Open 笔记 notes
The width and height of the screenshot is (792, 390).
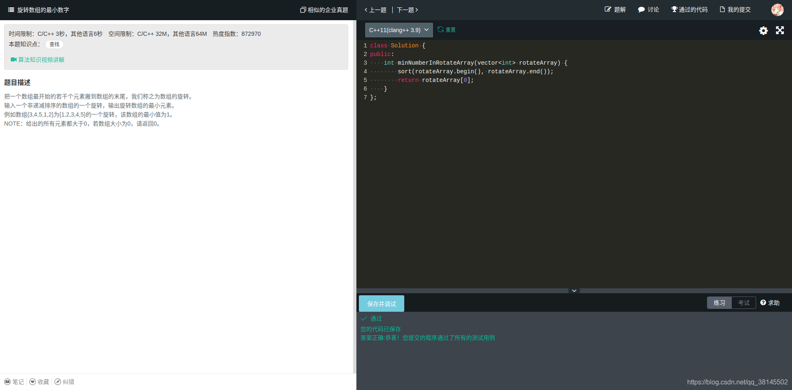click(x=14, y=382)
